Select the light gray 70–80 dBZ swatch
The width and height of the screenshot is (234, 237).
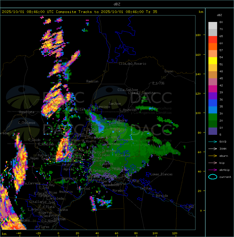click(213, 26)
